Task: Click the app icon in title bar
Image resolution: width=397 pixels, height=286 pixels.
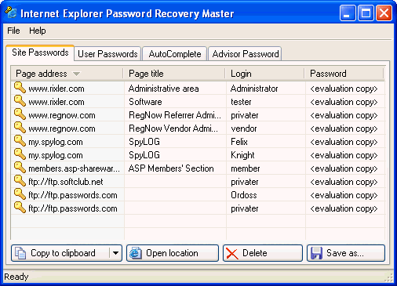Action: pyautogui.click(x=11, y=13)
